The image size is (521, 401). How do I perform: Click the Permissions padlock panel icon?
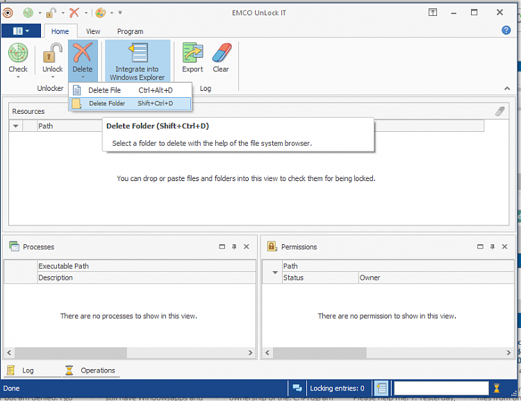[x=272, y=246]
